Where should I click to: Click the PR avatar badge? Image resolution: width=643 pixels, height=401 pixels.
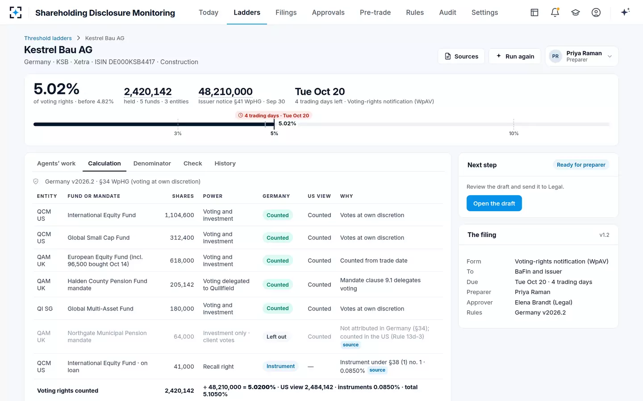click(555, 56)
